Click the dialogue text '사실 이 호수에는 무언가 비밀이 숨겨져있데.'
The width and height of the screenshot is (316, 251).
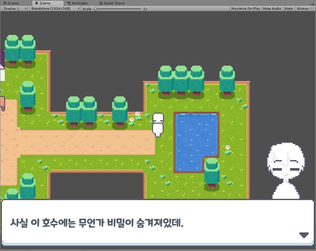click(97, 223)
